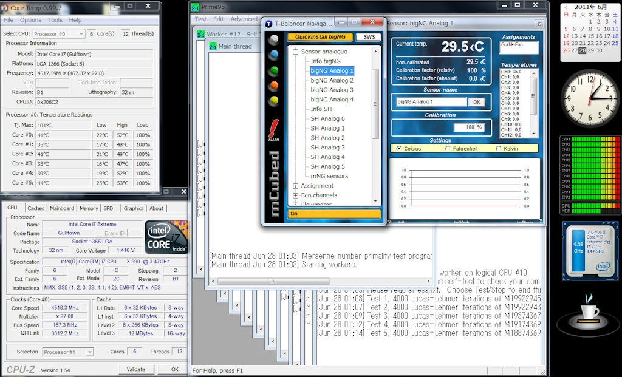Screen dimensions: 622x377
Task: Click the Validate button in CPU-Z
Action: click(x=135, y=369)
